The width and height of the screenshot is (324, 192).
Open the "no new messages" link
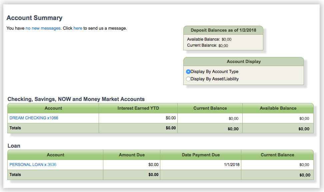43,28
